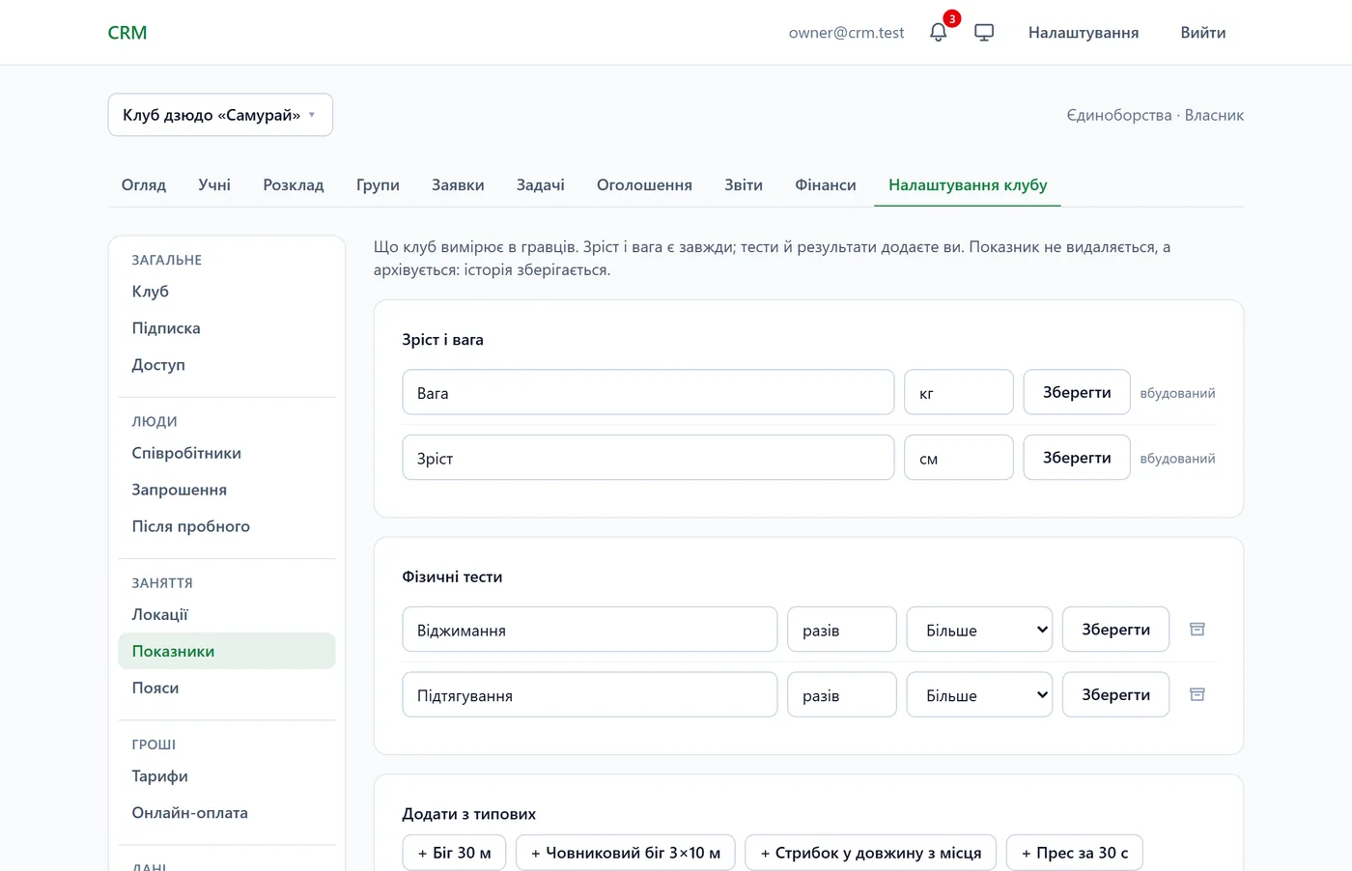Image resolution: width=1352 pixels, height=871 pixels.
Task: Go to Співробітники in the sidebar
Action: (227, 453)
